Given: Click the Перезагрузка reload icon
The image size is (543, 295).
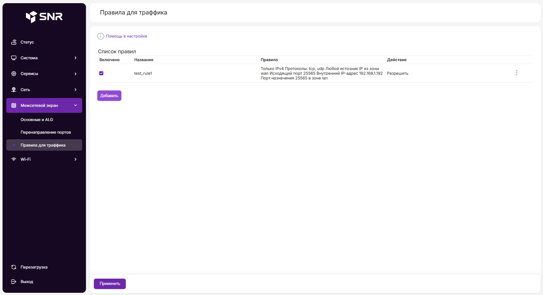Looking at the screenshot, I should click(14, 267).
